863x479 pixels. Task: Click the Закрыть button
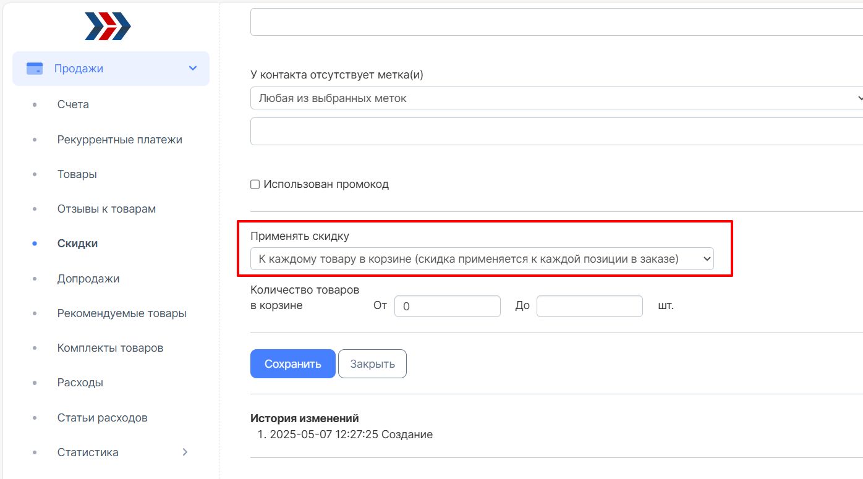[372, 363]
